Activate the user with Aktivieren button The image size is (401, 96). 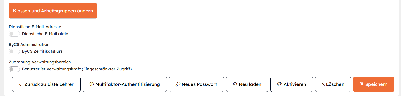pos(292,84)
